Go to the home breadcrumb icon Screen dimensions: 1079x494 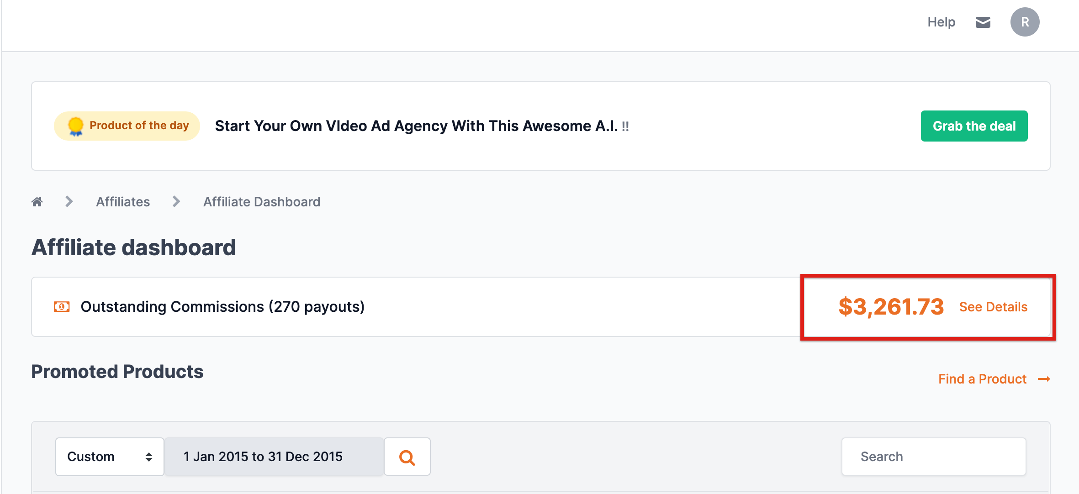click(x=37, y=202)
